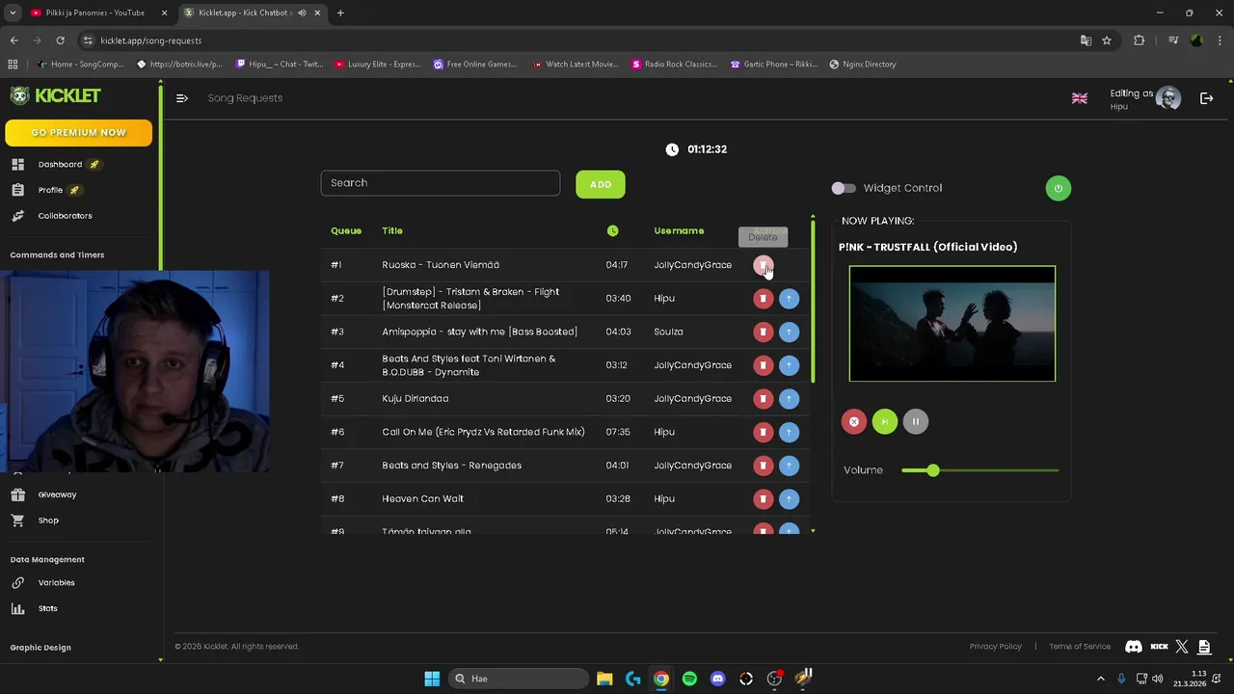
Task: Click the Kicklet logo
Action: coord(55,95)
